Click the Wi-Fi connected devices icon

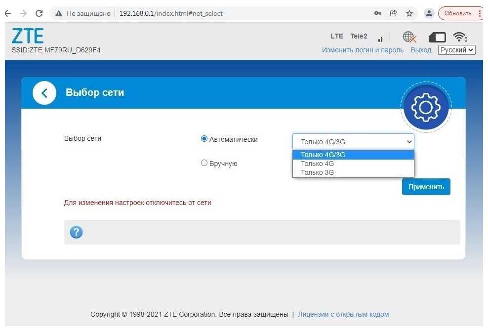pyautogui.click(x=460, y=37)
